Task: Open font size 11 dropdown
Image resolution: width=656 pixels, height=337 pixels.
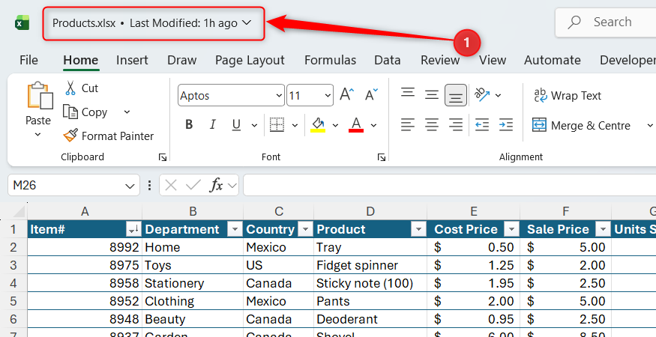Action: click(328, 96)
